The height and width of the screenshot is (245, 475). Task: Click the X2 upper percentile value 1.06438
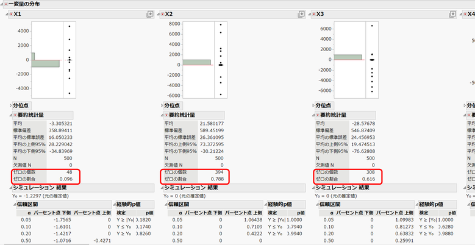tap(252, 220)
